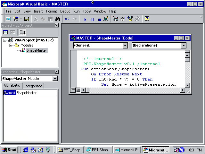Click the Copy toolbar icon
This screenshot has width=205, height=154.
[x=43, y=19]
